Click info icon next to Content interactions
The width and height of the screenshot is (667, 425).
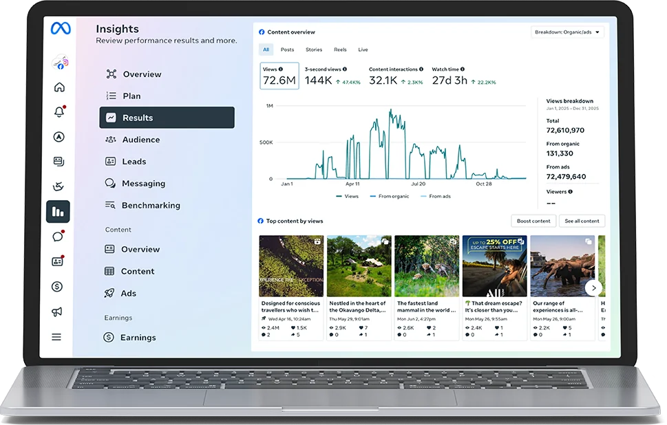[421, 69]
